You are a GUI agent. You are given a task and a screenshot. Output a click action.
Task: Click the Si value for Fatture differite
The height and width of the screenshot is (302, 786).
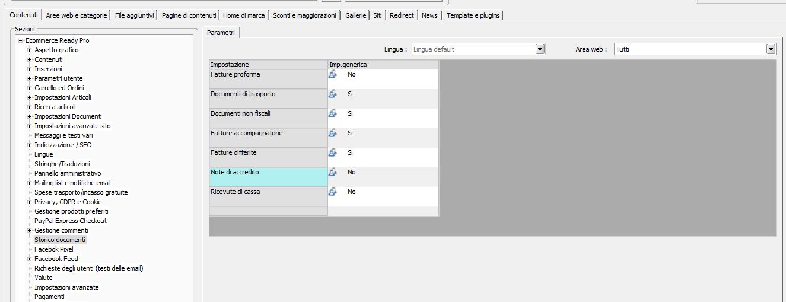coord(351,152)
